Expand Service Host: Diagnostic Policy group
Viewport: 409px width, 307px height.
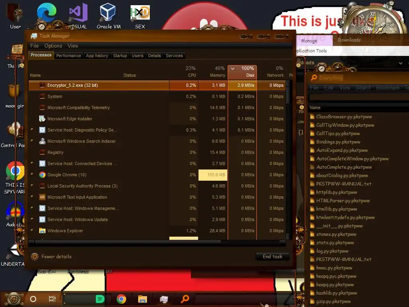[x=32, y=129]
